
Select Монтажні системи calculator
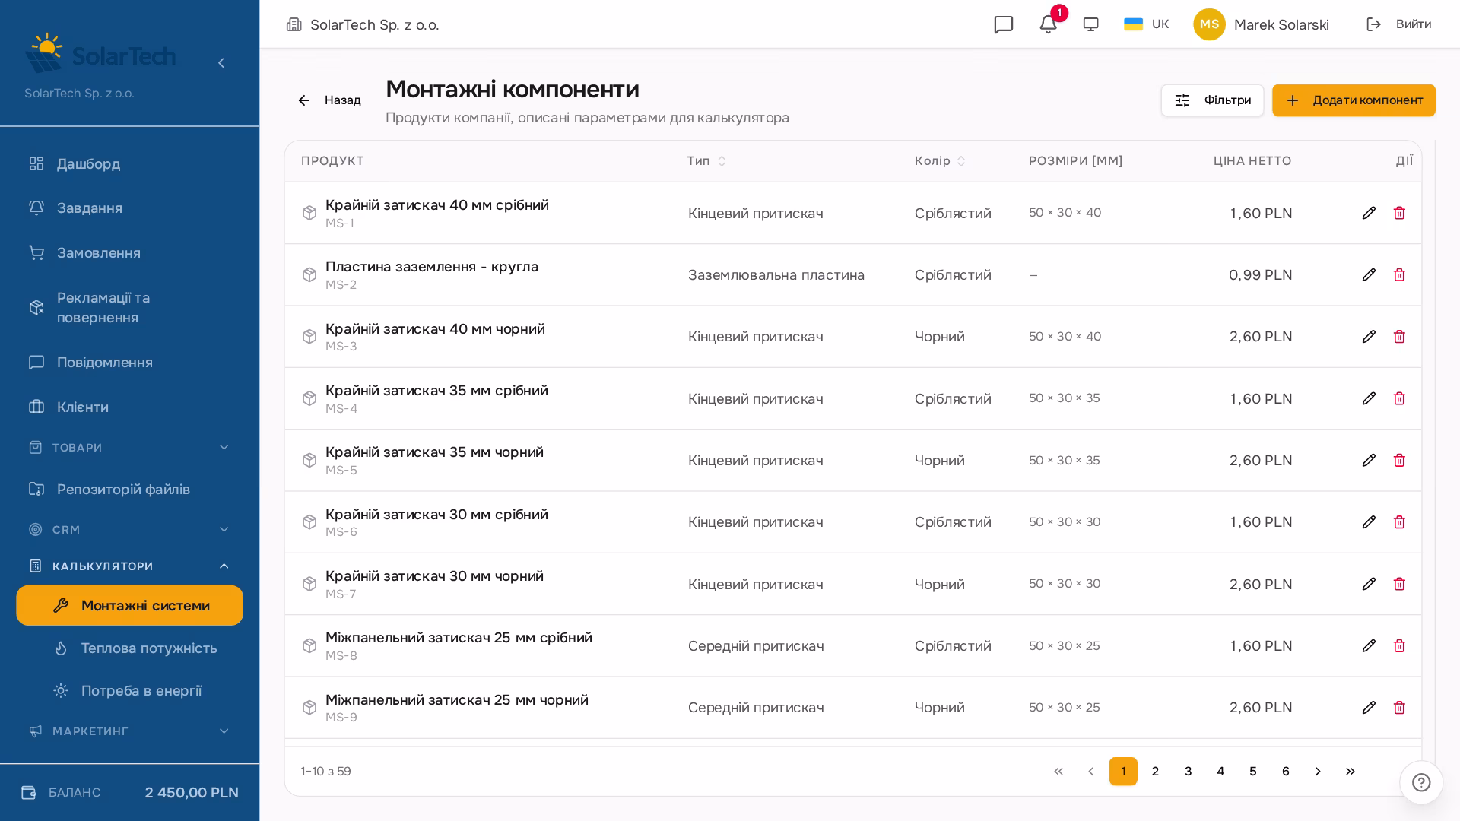(x=129, y=606)
